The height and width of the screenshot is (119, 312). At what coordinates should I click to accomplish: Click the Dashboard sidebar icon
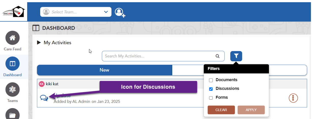[12, 64]
